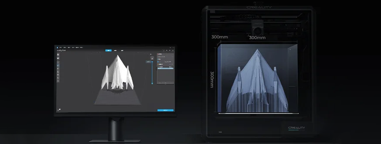Viewport: 381px width, 144px height.
Task: Click the layer number field beside the slider
Action: click(148, 62)
